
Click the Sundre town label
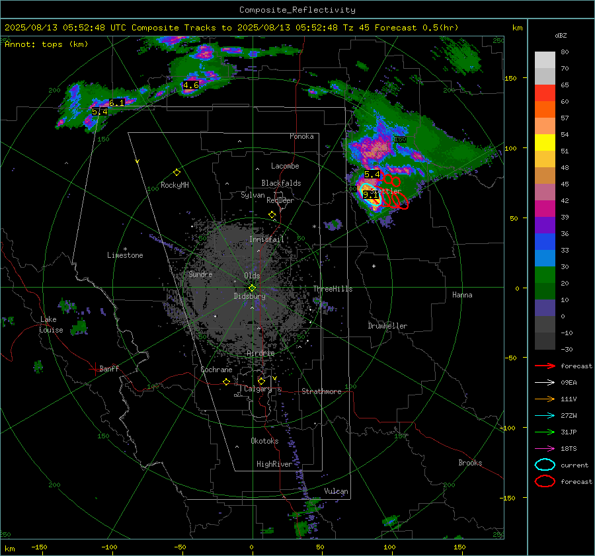[x=200, y=274]
